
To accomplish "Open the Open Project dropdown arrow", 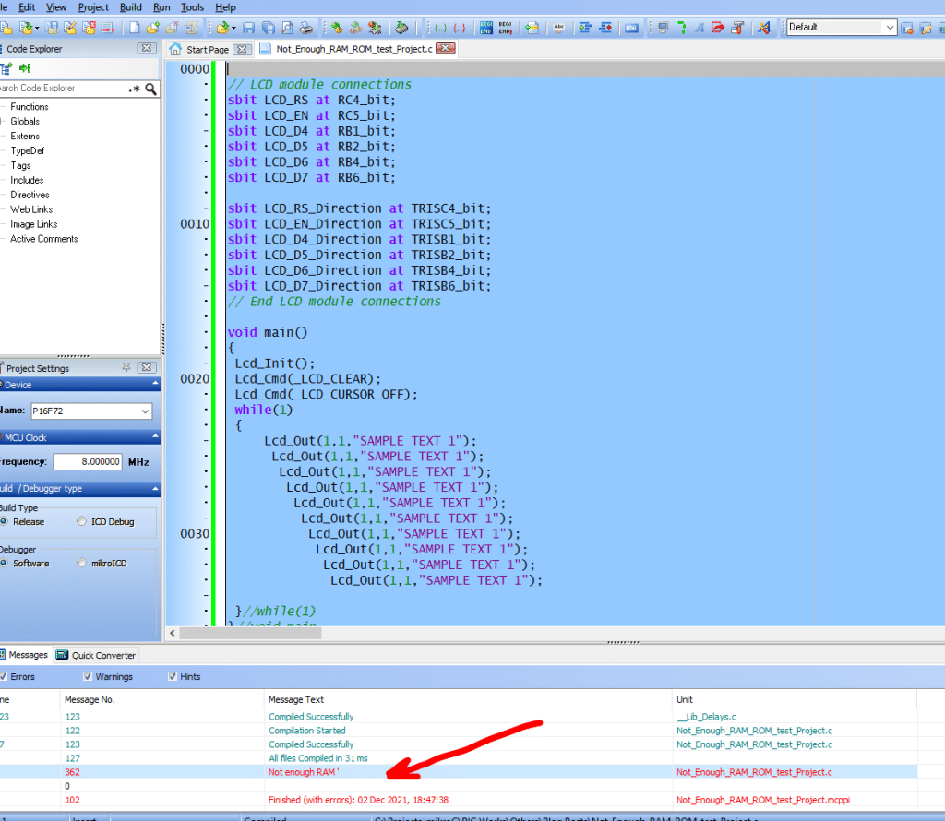I will tap(37, 28).
